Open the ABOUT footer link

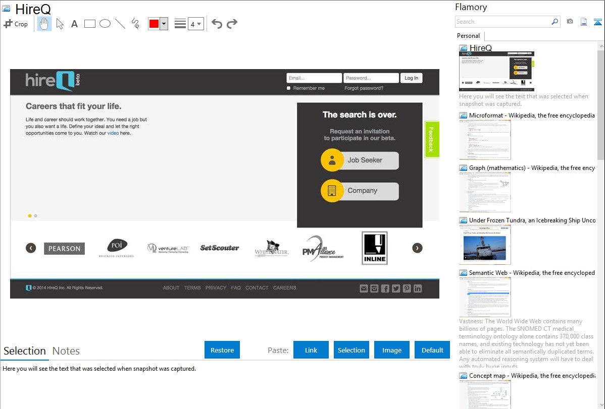pyautogui.click(x=171, y=288)
